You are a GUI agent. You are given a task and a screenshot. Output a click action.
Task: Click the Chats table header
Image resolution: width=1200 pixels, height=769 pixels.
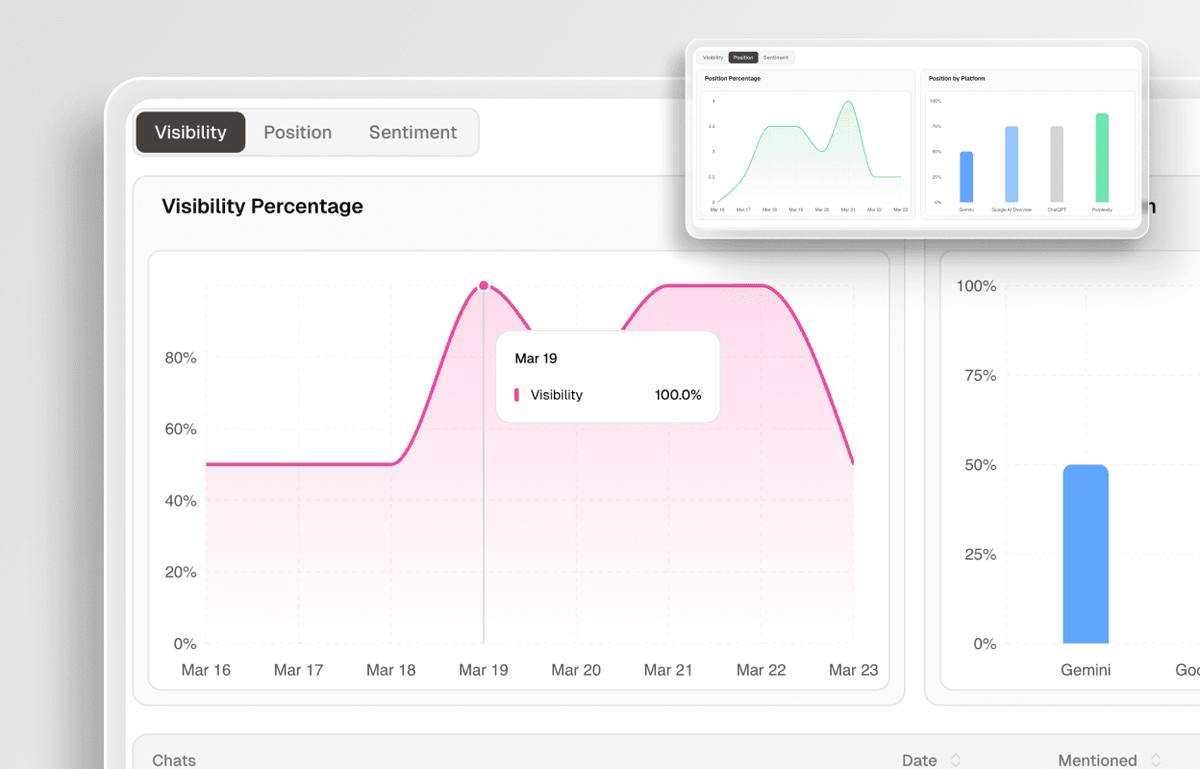(x=173, y=759)
